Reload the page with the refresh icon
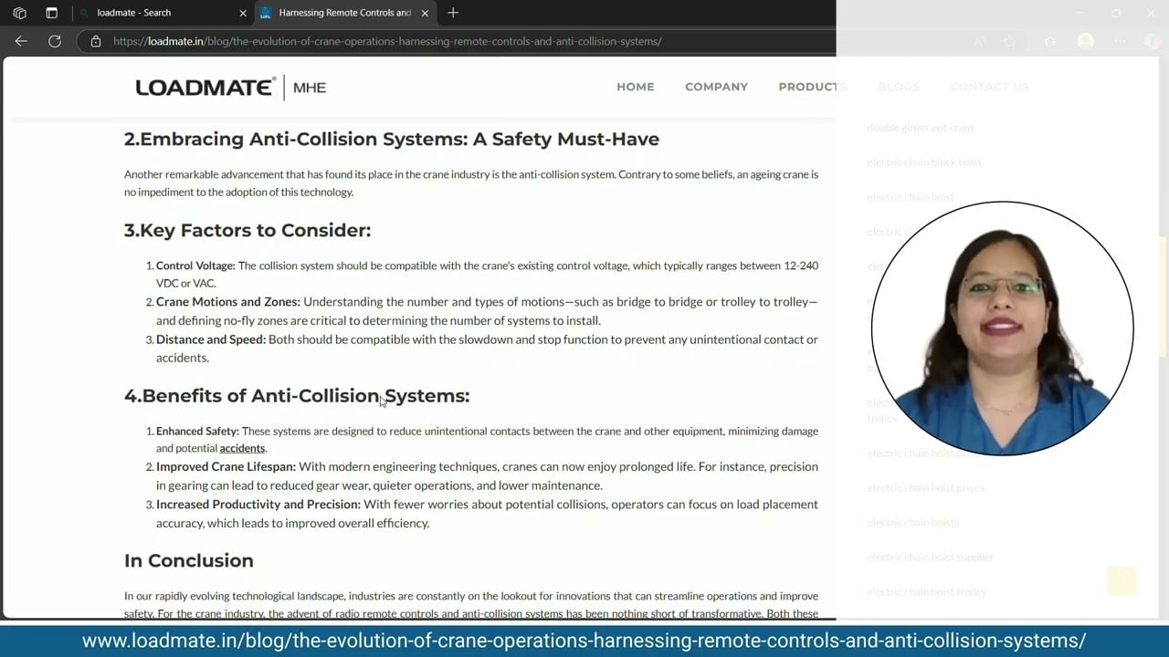1169x657 pixels. (55, 41)
